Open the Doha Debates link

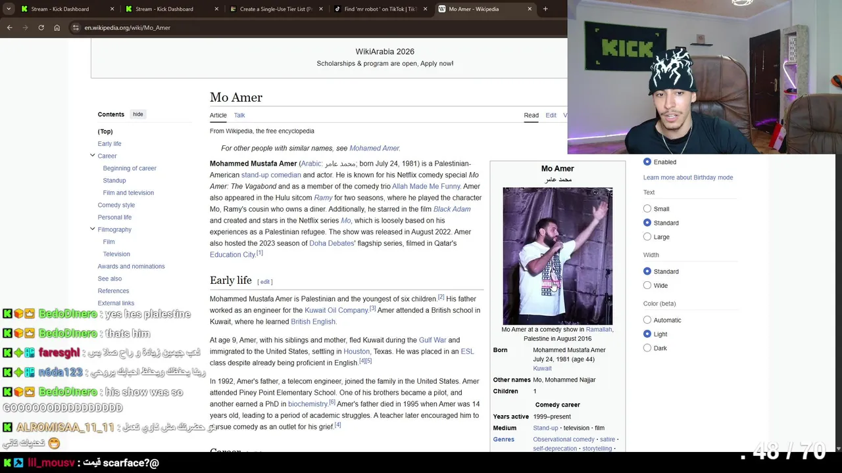[332, 243]
